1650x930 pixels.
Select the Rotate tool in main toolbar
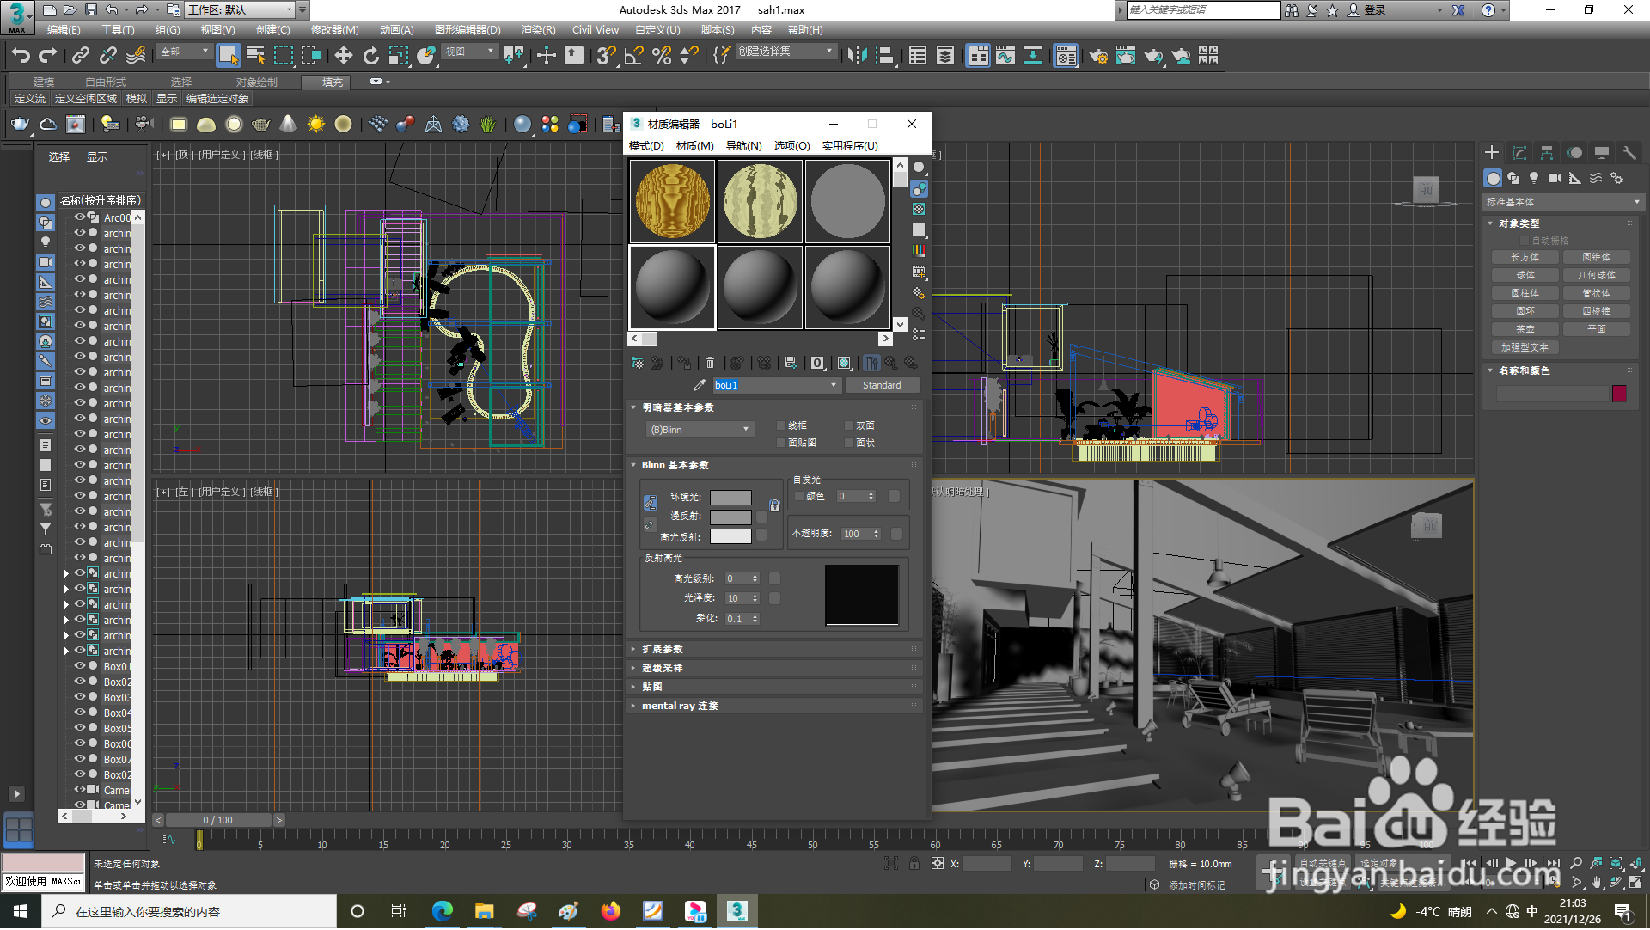coord(370,57)
